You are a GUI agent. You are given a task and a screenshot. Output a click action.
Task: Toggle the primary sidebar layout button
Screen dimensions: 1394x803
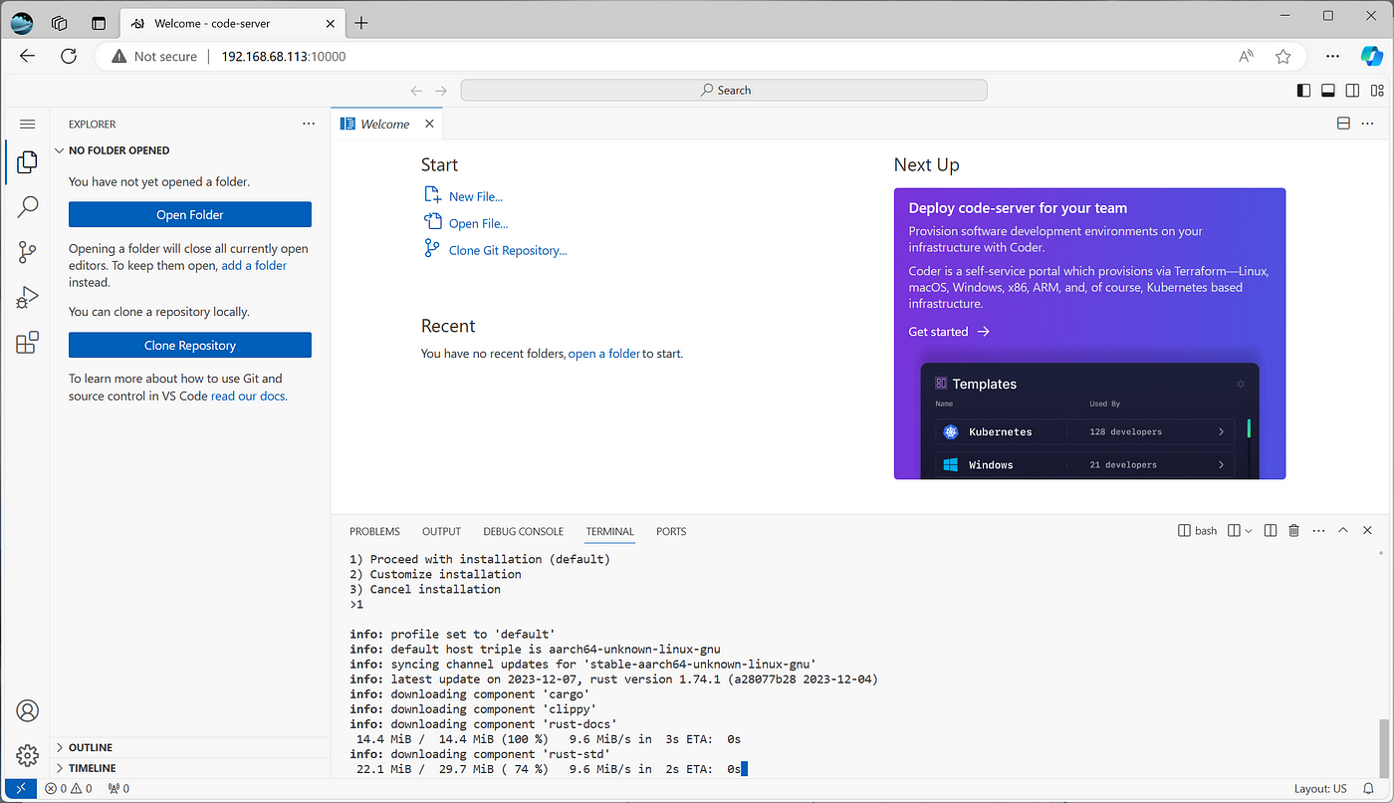point(1304,91)
